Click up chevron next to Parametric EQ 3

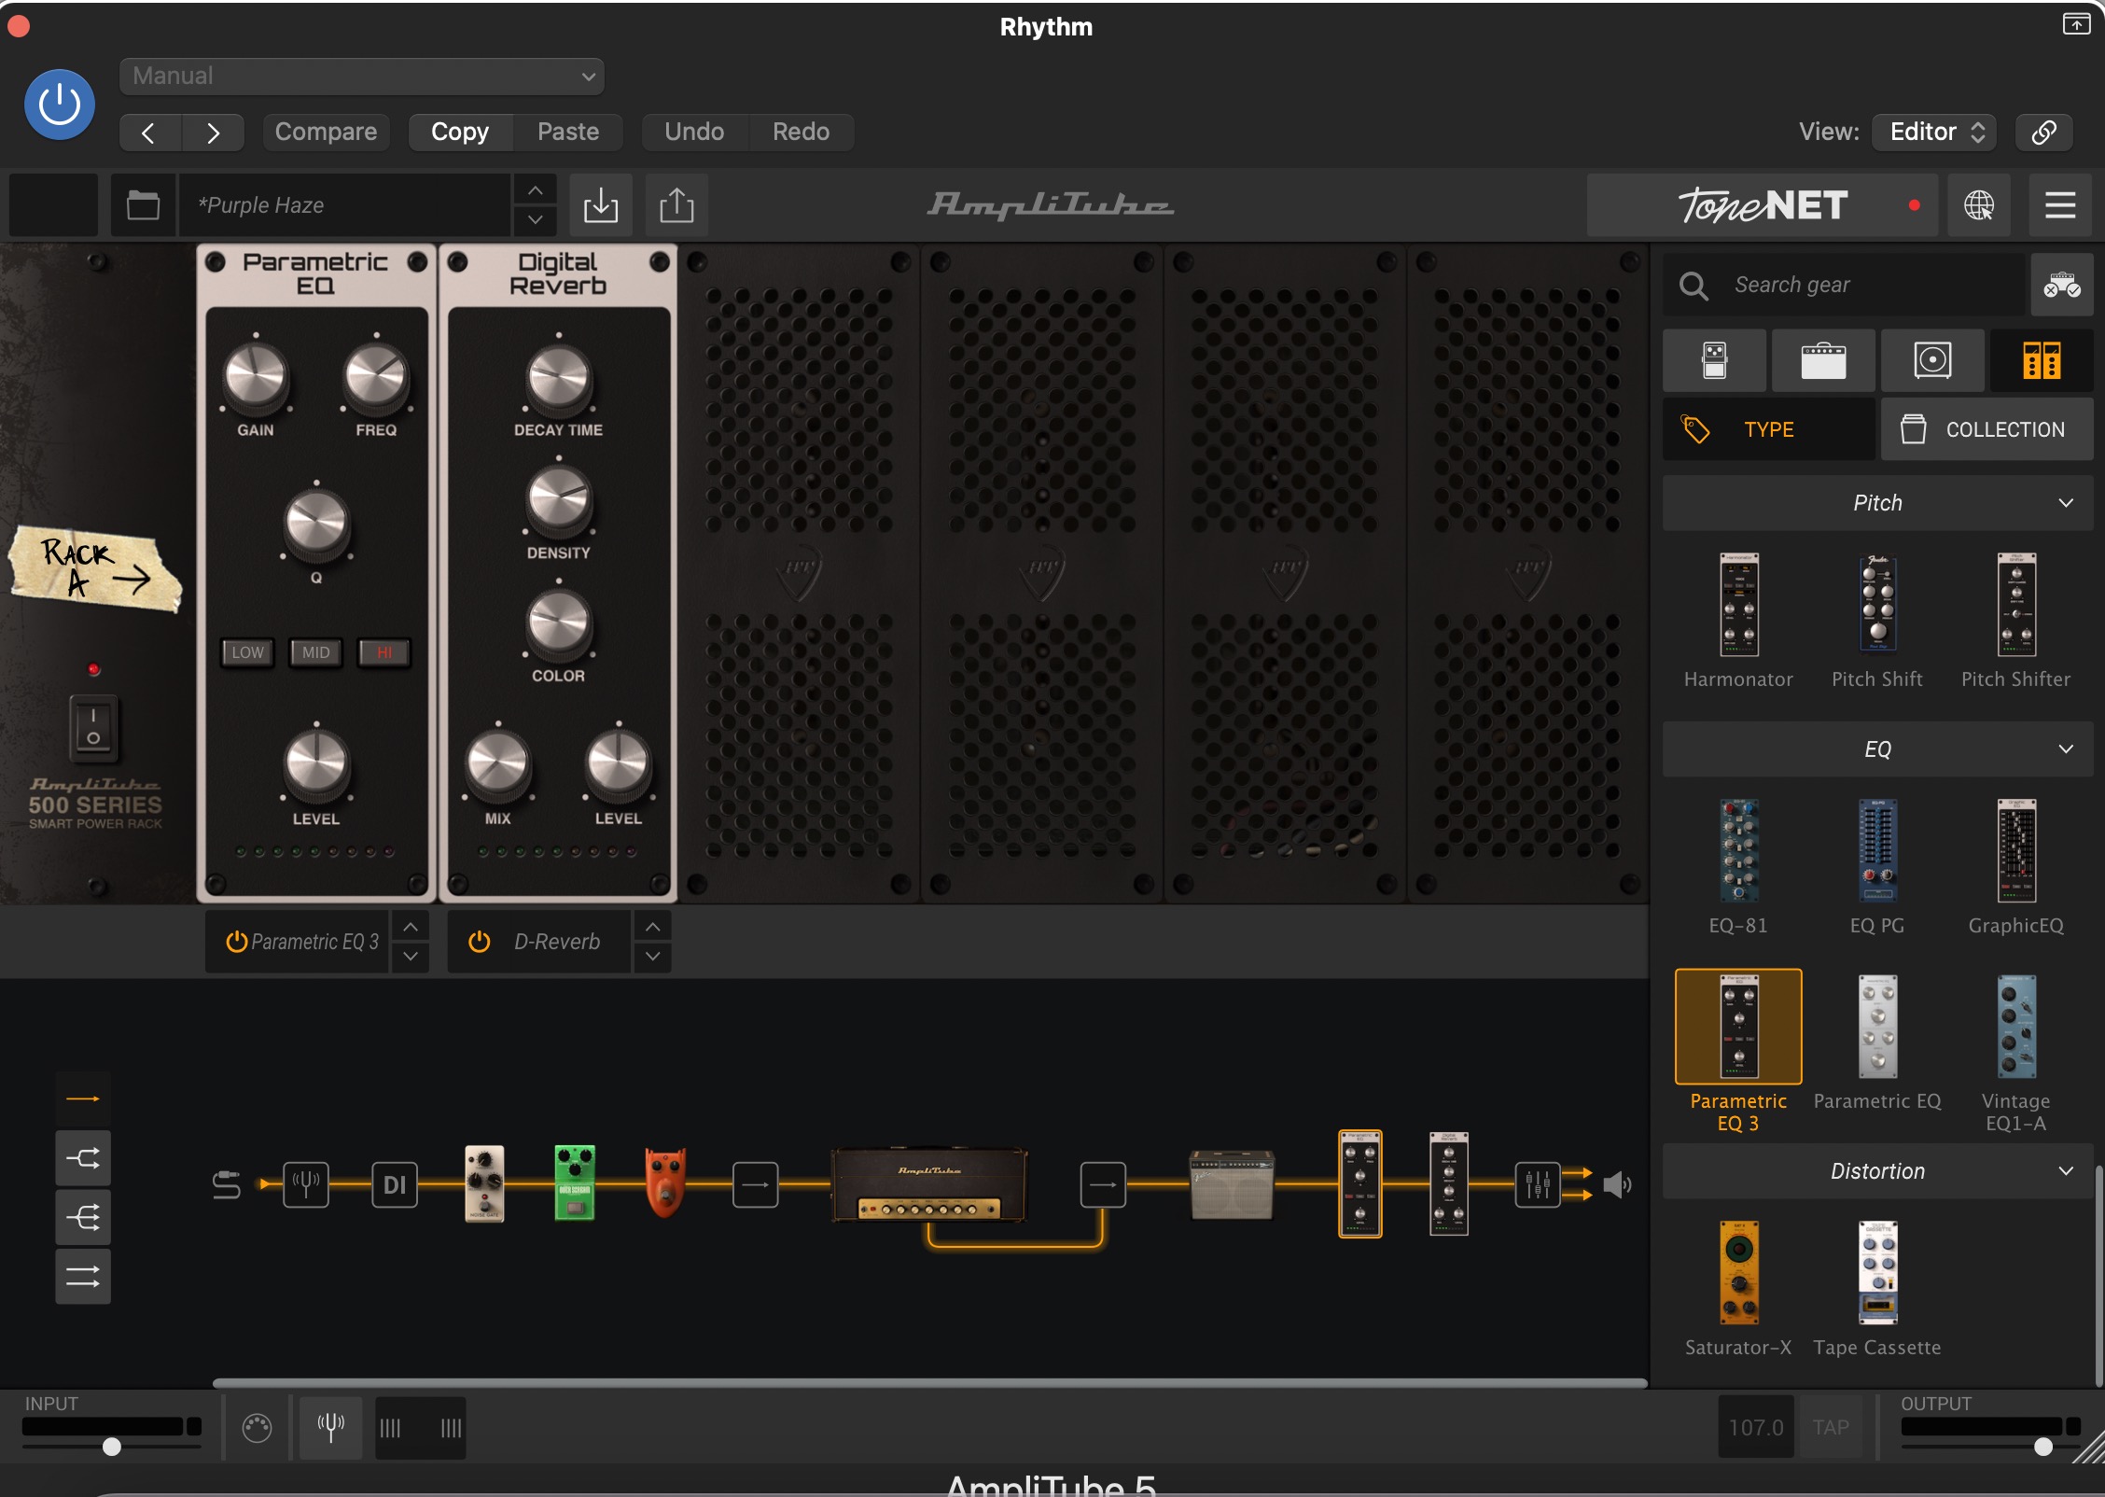411,926
